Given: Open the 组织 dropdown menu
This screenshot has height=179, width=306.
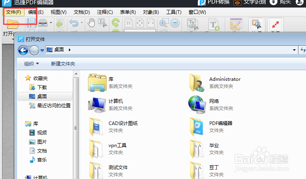Looking at the screenshot, I should point(32,64).
